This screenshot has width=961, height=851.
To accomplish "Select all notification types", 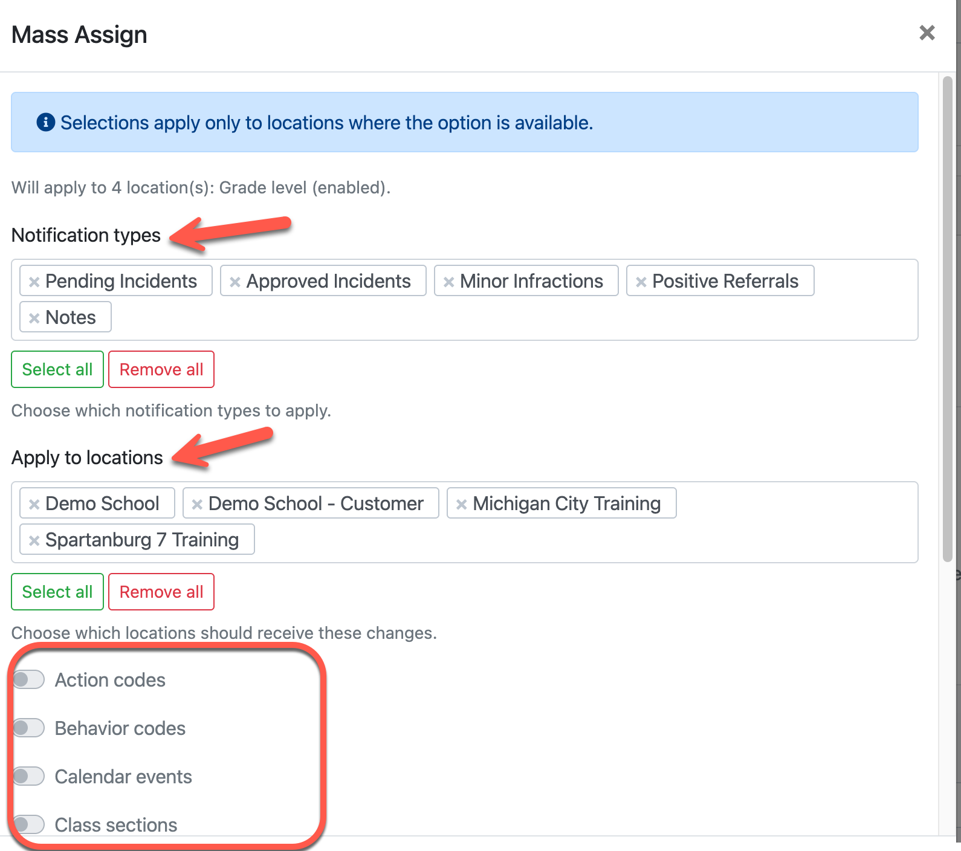I will point(57,369).
